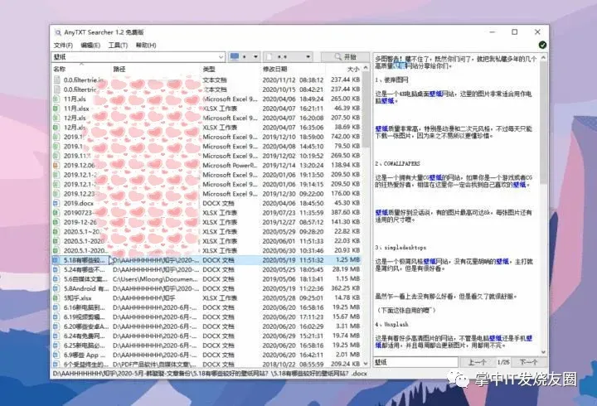The width and height of the screenshot is (597, 406).
Task: Click Excel icon of 20190723 row
Action: [56, 213]
